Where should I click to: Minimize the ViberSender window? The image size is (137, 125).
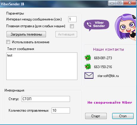[112, 3]
